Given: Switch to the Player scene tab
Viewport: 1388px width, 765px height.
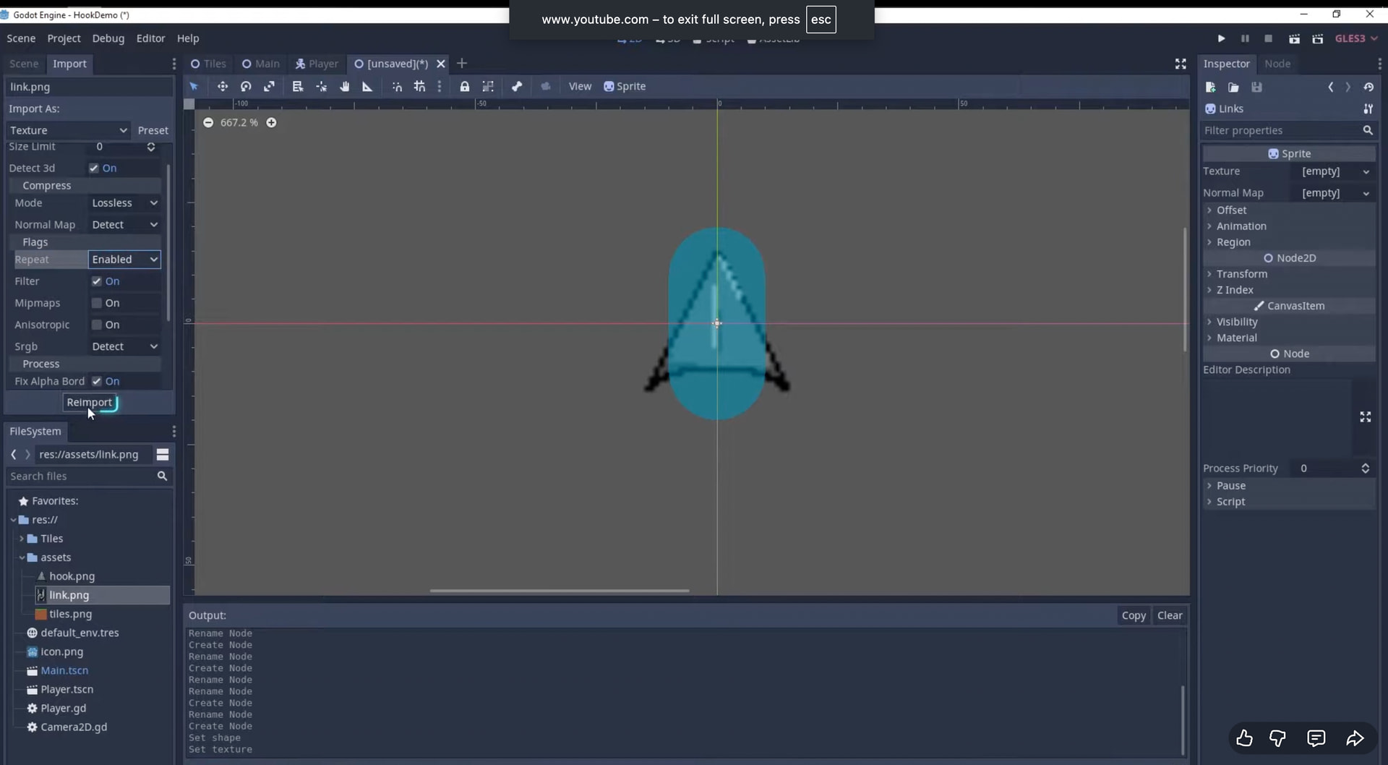Looking at the screenshot, I should (317, 64).
